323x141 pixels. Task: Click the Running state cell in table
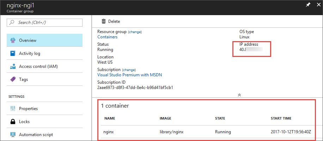(223, 132)
